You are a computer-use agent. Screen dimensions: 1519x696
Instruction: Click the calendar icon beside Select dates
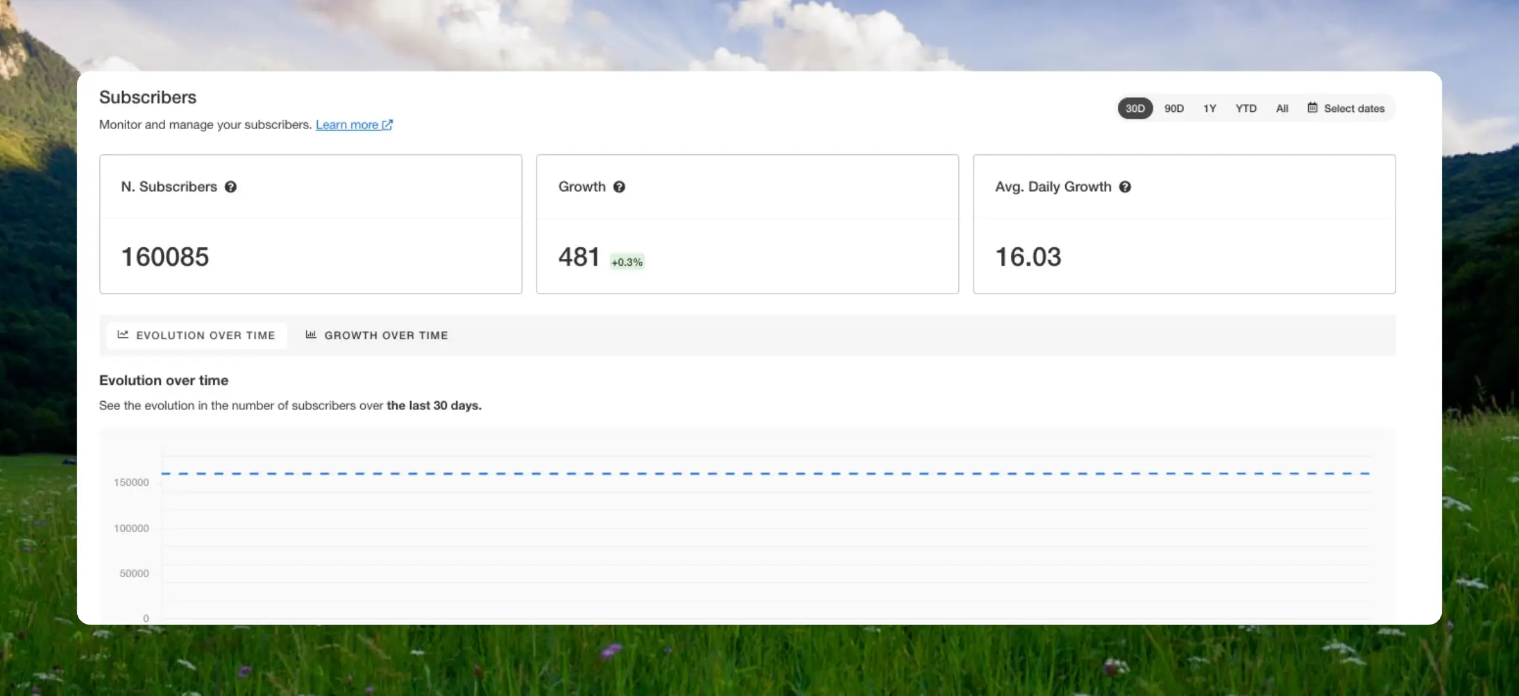pyautogui.click(x=1313, y=108)
